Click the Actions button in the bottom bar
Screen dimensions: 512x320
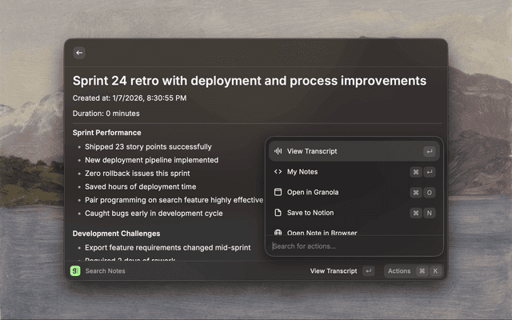click(x=398, y=271)
